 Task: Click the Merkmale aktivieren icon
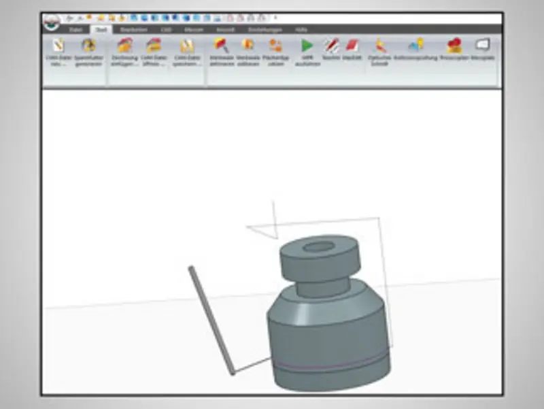221,46
